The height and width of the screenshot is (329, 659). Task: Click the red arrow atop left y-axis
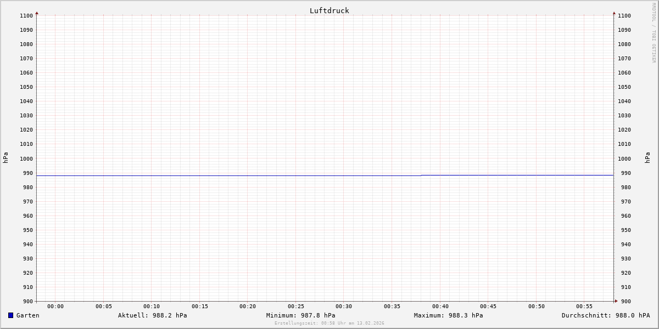[x=37, y=13]
